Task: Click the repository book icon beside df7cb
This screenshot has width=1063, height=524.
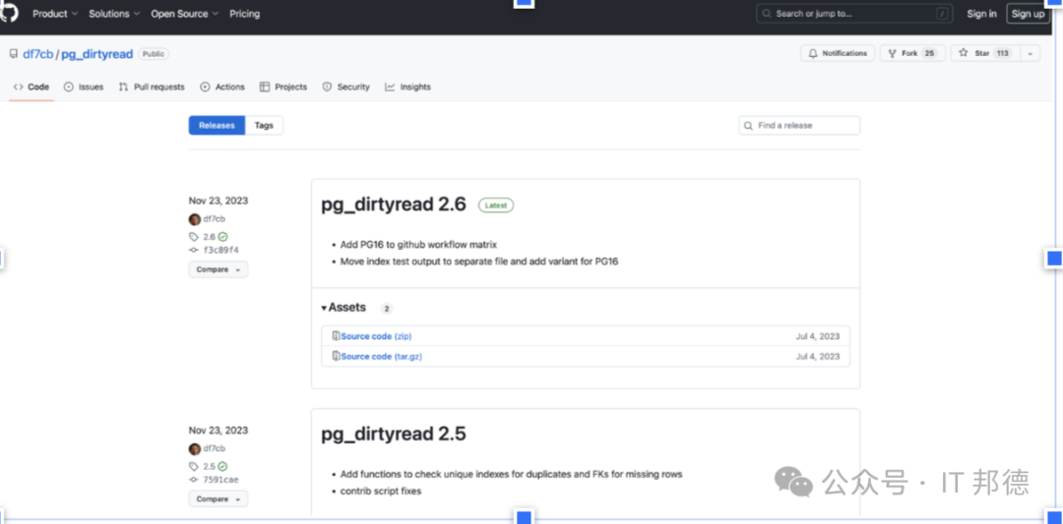Action: pyautogui.click(x=14, y=54)
